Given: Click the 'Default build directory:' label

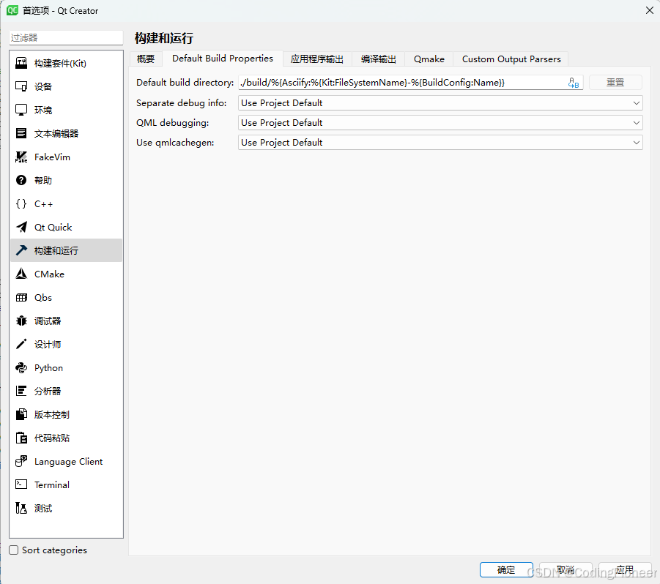Looking at the screenshot, I should click(185, 83).
